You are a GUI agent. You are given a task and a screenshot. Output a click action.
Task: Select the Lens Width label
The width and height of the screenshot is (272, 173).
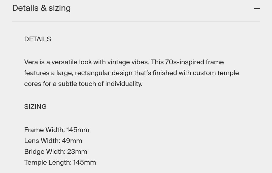coord(42,141)
